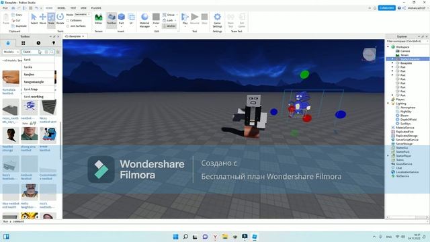Open the Toolbox Creations lightbulb tab
Viewport: 430px width, 242px height.
point(54,43)
